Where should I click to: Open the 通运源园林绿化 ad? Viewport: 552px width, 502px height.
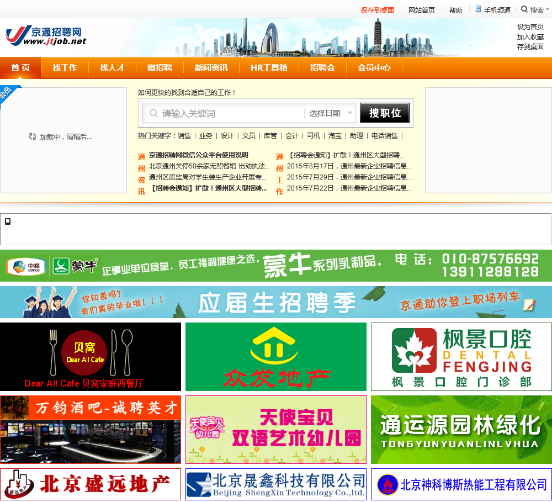pos(461,430)
